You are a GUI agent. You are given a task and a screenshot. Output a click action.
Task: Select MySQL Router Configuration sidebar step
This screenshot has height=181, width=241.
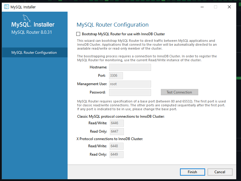[x=35, y=53]
